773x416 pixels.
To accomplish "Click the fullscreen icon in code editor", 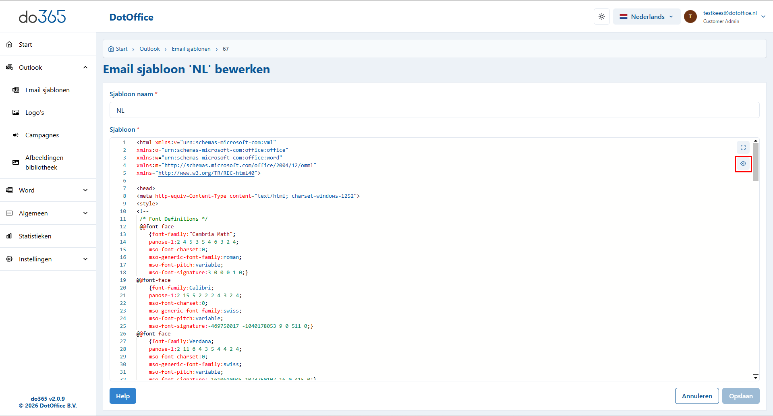I will tap(743, 147).
